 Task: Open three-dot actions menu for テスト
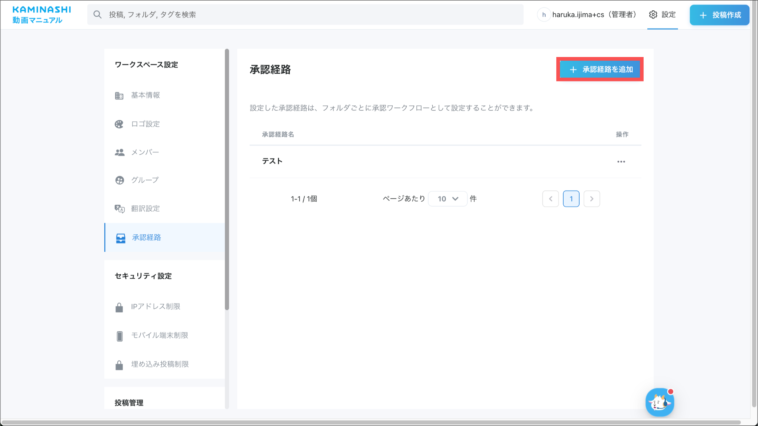[621, 162]
